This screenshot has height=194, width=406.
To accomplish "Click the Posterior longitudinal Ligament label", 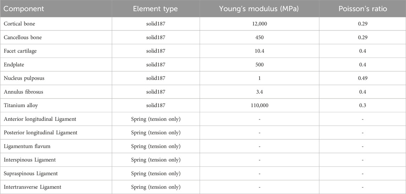I will point(41,133).
